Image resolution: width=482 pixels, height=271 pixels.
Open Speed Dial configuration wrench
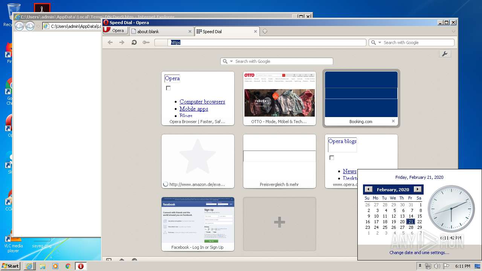445,54
